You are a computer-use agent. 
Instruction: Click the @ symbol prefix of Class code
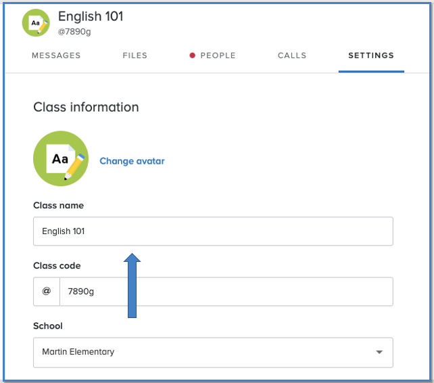point(47,292)
